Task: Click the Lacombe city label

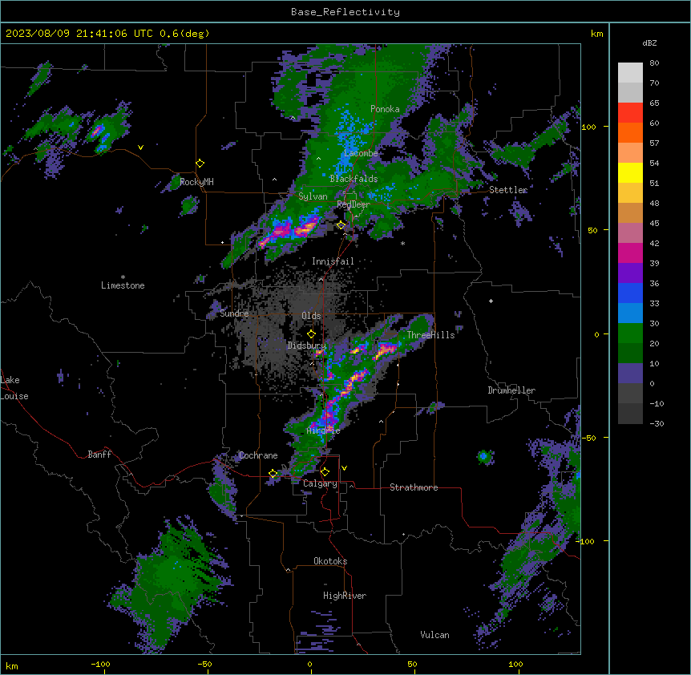Action: click(361, 153)
